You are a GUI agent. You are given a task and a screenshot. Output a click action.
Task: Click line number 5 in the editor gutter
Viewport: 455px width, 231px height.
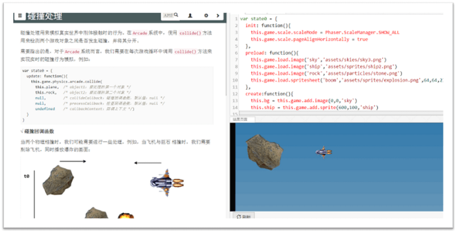coord(236,46)
